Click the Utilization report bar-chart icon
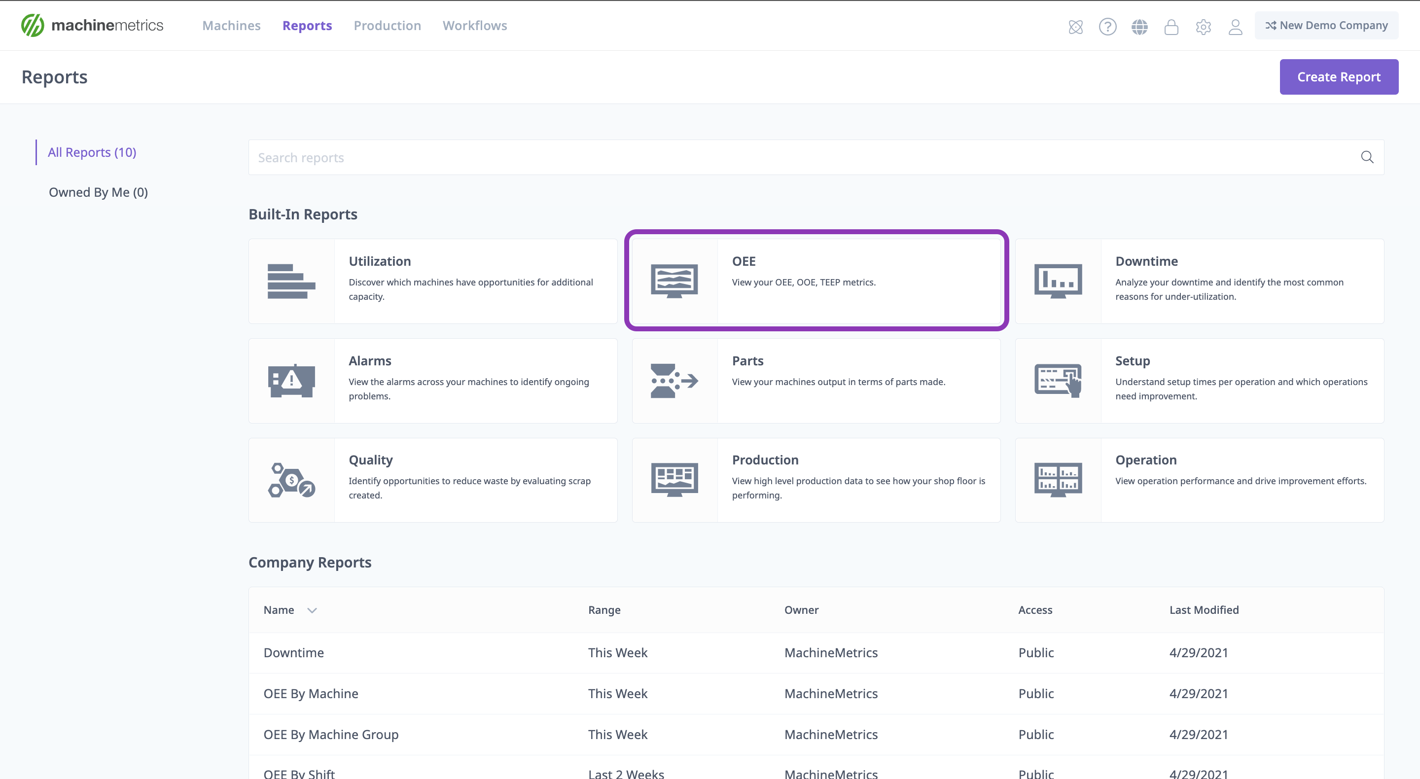 [x=291, y=281]
